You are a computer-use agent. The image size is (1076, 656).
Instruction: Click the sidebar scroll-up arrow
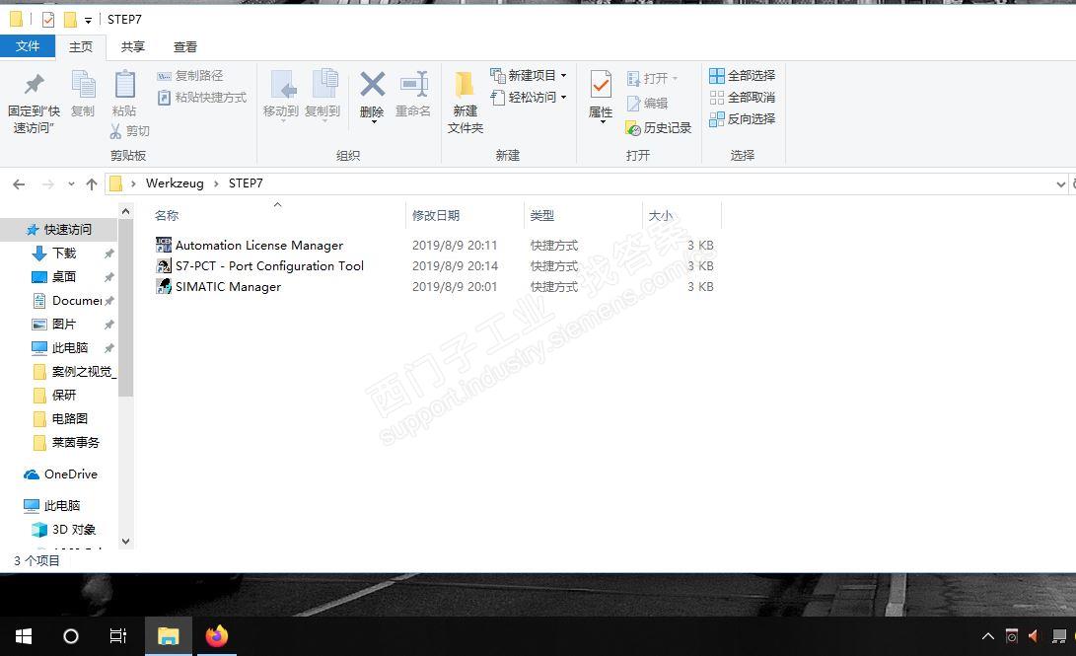pos(125,211)
